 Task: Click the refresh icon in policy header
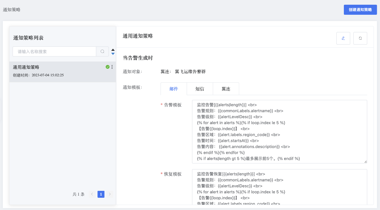tap(360, 38)
